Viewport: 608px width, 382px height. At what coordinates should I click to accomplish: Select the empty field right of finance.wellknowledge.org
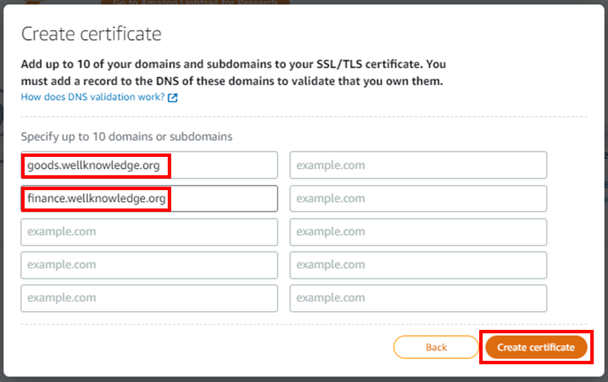(419, 199)
